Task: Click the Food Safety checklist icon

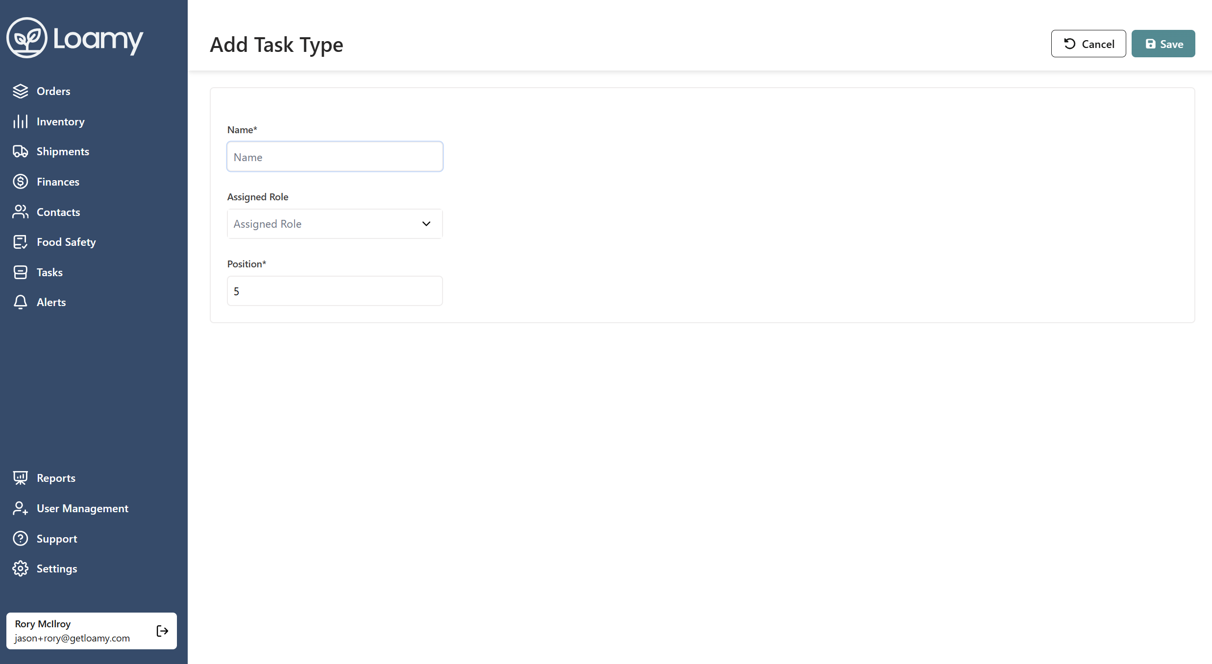Action: coord(20,241)
